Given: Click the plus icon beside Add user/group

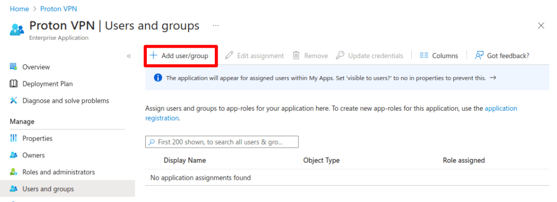Looking at the screenshot, I should point(153,55).
